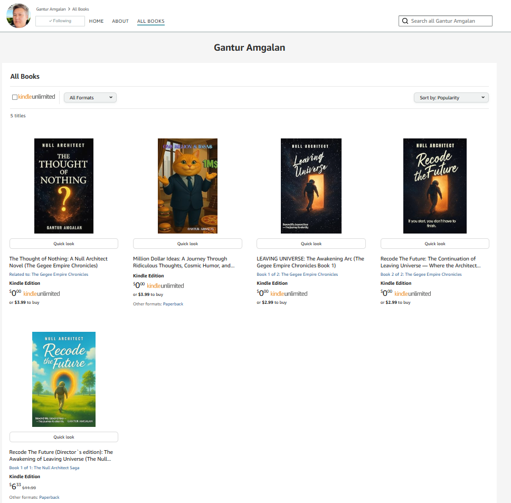Focus the Search all Gantur Amgalan field
Screen dimensions: 511x503
[450, 21]
